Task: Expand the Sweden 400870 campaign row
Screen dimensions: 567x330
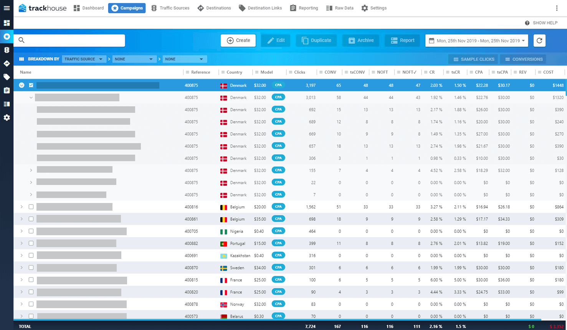Action: (x=21, y=268)
